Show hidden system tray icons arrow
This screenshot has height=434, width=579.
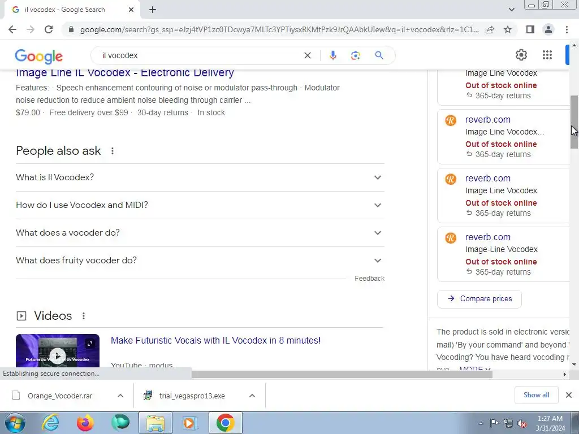pyautogui.click(x=481, y=423)
